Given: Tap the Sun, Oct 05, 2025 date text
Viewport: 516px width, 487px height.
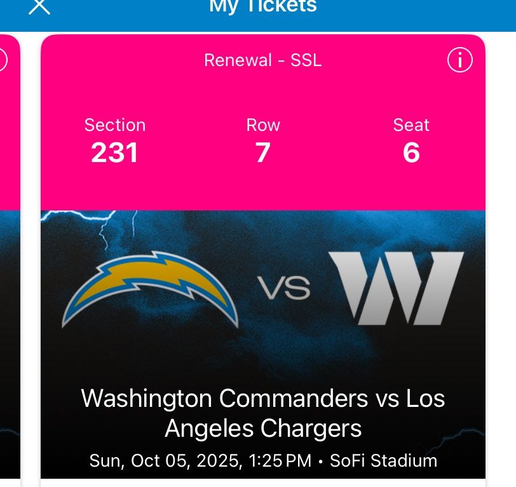Looking at the screenshot, I should pyautogui.click(x=165, y=460).
